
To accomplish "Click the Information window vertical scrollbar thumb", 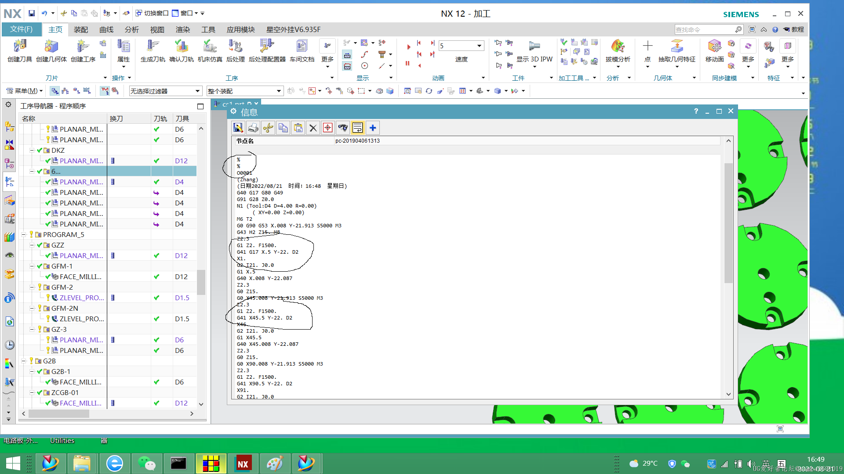I will pyautogui.click(x=728, y=223).
